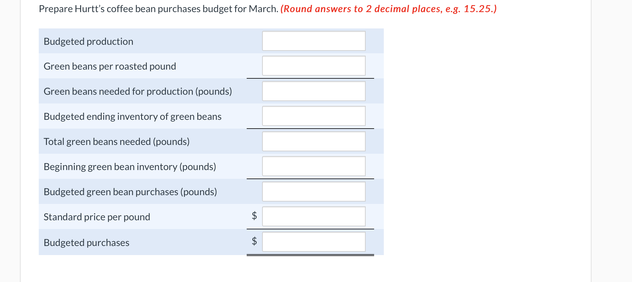This screenshot has width=632, height=282.
Task: Click the dollar sign beside Standard price
Action: (x=254, y=216)
